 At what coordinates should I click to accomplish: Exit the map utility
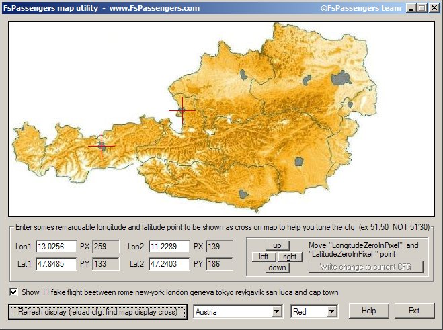pos(414,311)
